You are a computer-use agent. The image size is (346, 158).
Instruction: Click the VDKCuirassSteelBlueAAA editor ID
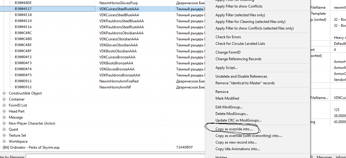[x=119, y=15]
